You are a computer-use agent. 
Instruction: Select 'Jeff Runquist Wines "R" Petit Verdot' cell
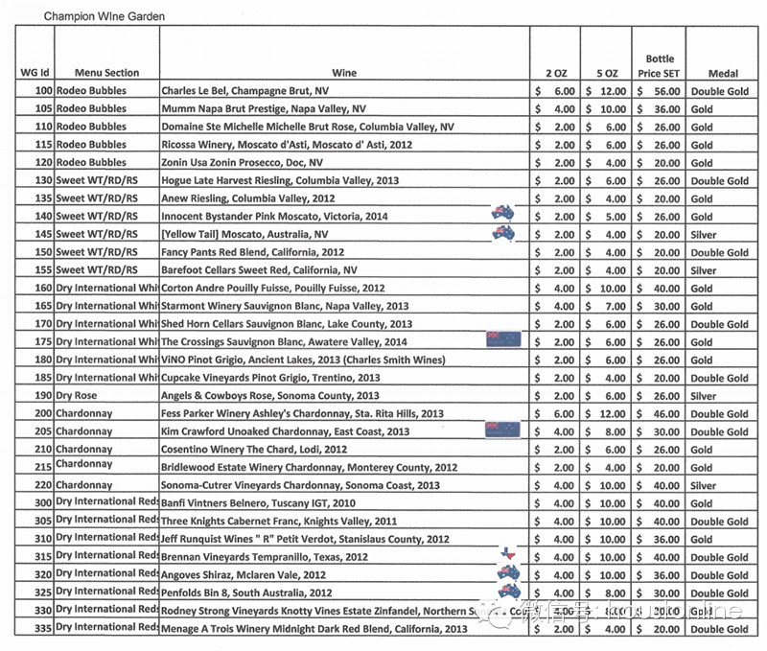(345, 539)
